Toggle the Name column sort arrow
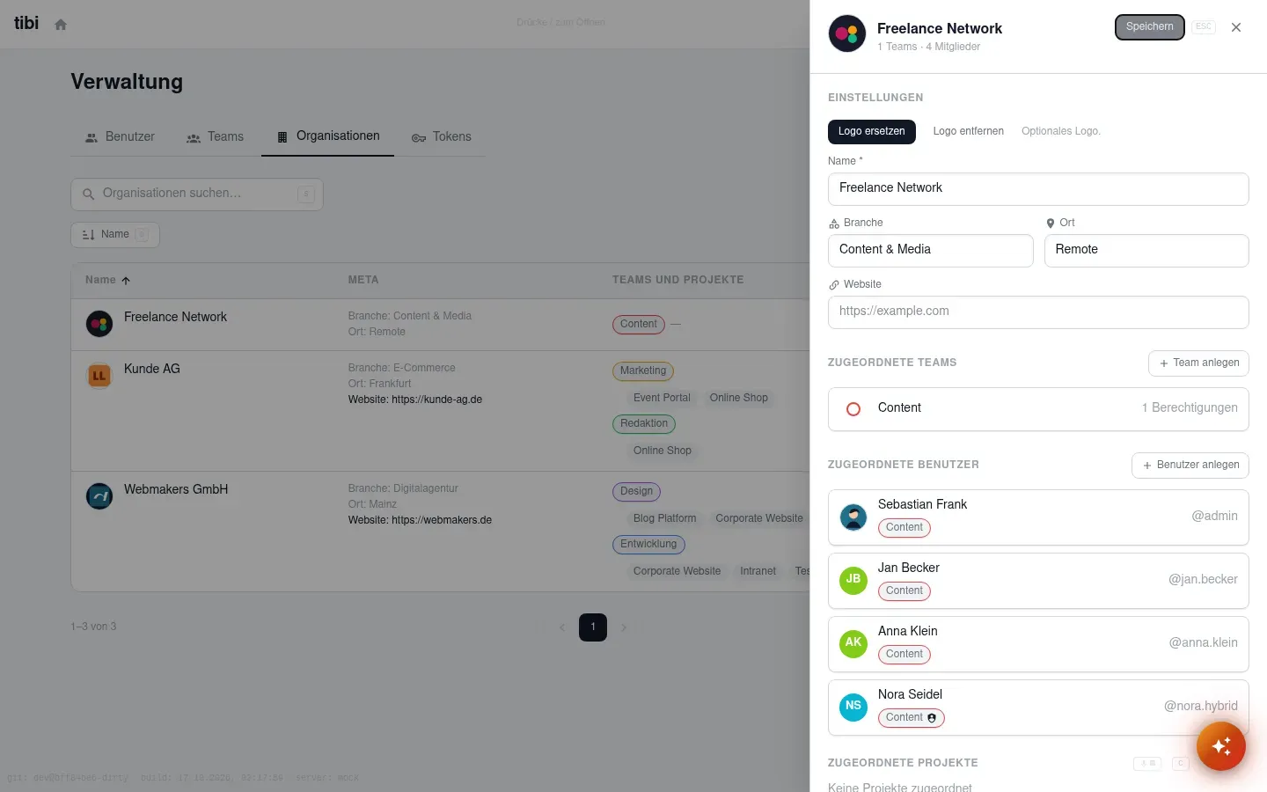Viewport: 1267px width, 792px height. click(126, 281)
